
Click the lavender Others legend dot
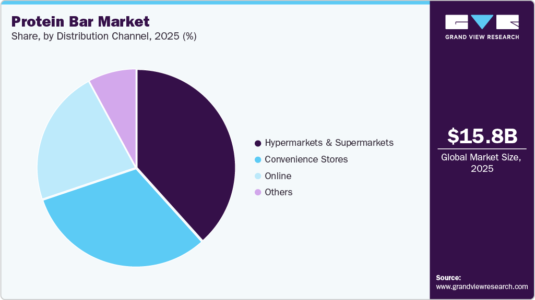pos(257,192)
